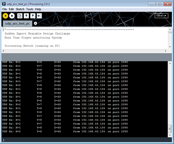
Task: Click the editor horizontal scroll-right arrow
Action: pyautogui.click(x=166, y=51)
